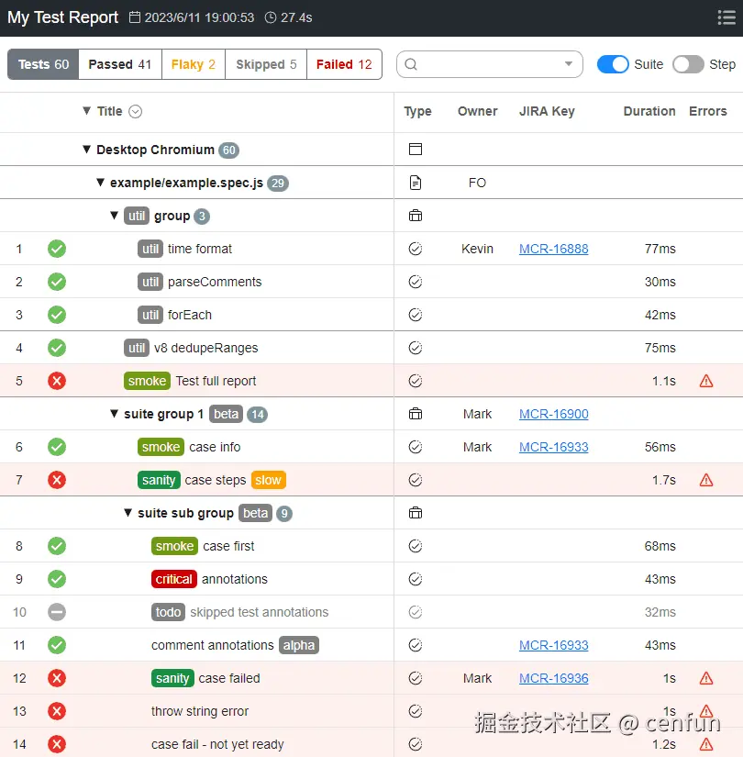Click the error warning icon for case fail - not yet ready
The image size is (743, 757).
[x=706, y=744]
